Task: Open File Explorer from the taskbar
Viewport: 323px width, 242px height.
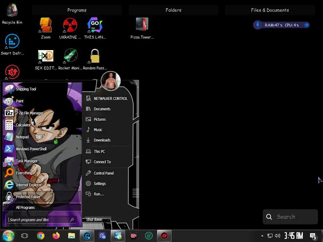Action: [72, 236]
